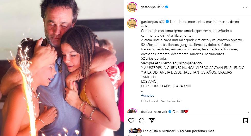Click the duplaa_nancyok comment avatar

[x=132, y=111]
